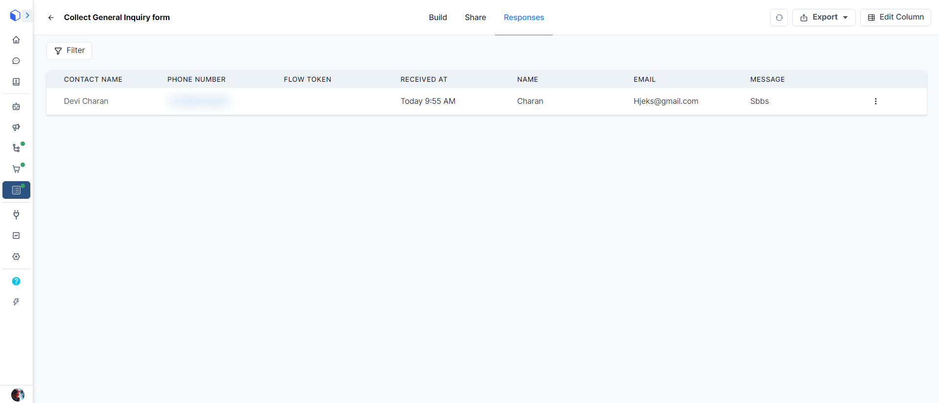Open the chat inbox icon
This screenshot has height=403, width=939.
pos(16,61)
